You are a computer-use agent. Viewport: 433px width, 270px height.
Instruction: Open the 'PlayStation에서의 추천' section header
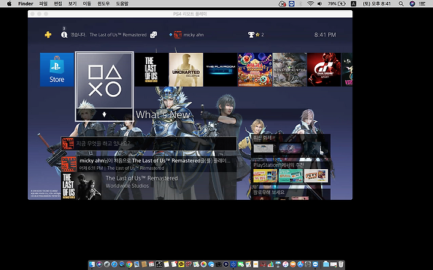pyautogui.click(x=278, y=165)
